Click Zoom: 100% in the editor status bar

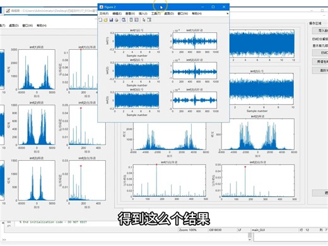(x=187, y=230)
